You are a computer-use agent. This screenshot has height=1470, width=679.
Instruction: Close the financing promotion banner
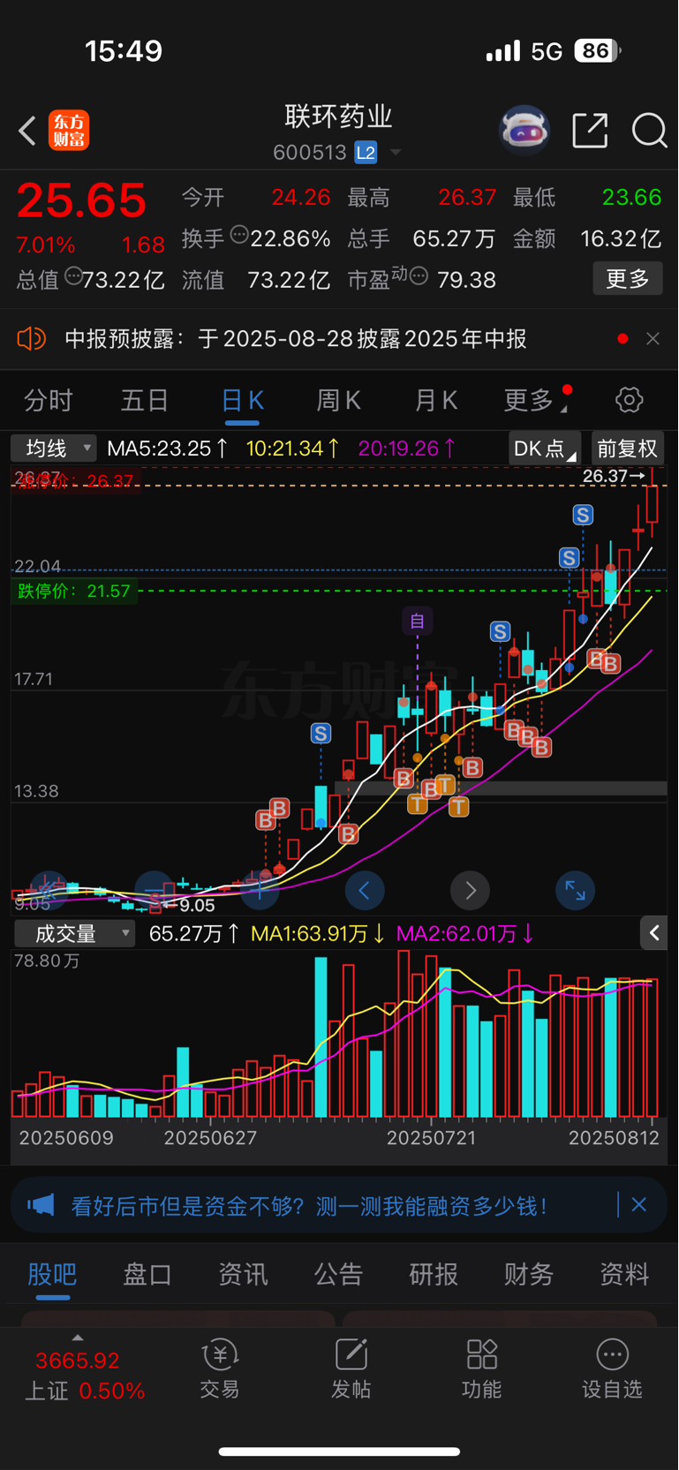(639, 1205)
